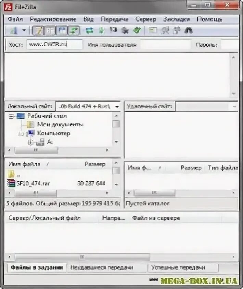Open the Сервер menu
This screenshot has width=243, height=289.
click(x=145, y=19)
